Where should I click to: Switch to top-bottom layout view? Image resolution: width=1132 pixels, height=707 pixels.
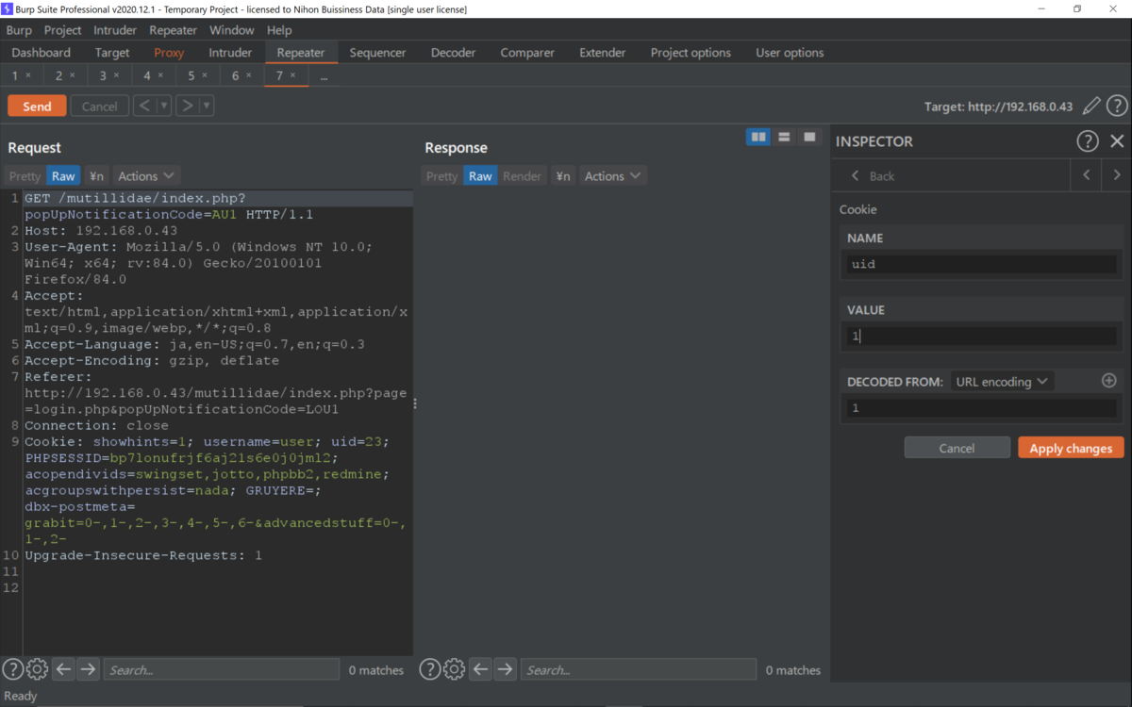pos(784,138)
